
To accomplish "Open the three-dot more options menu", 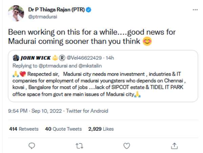I will [x=195, y=10].
